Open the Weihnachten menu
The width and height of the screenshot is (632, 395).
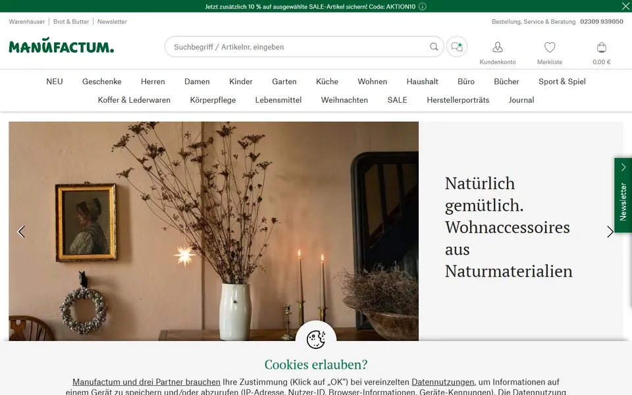click(x=344, y=100)
